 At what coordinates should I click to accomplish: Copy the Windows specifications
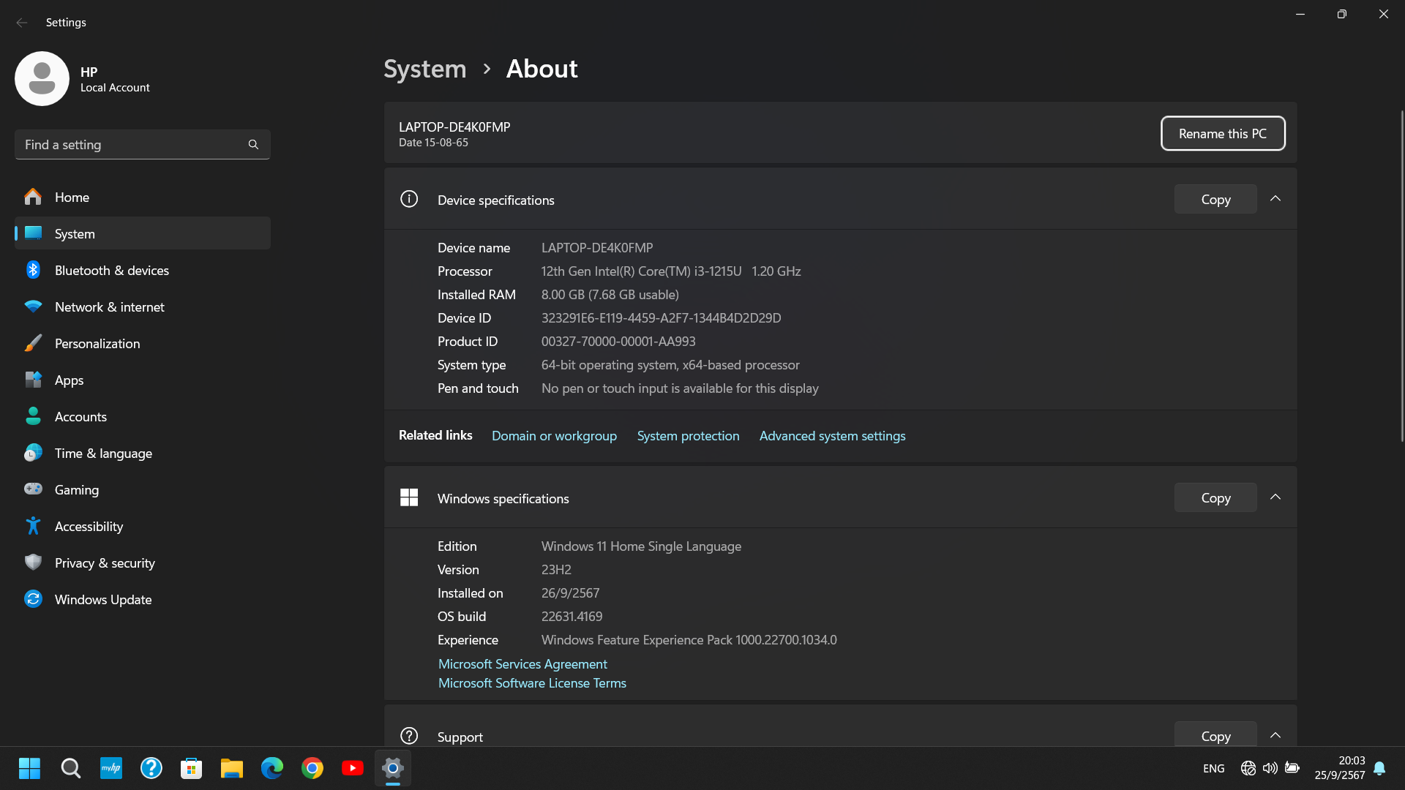[1215, 497]
